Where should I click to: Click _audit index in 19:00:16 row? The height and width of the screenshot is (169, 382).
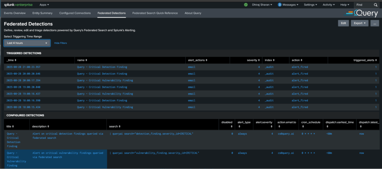(x=269, y=93)
